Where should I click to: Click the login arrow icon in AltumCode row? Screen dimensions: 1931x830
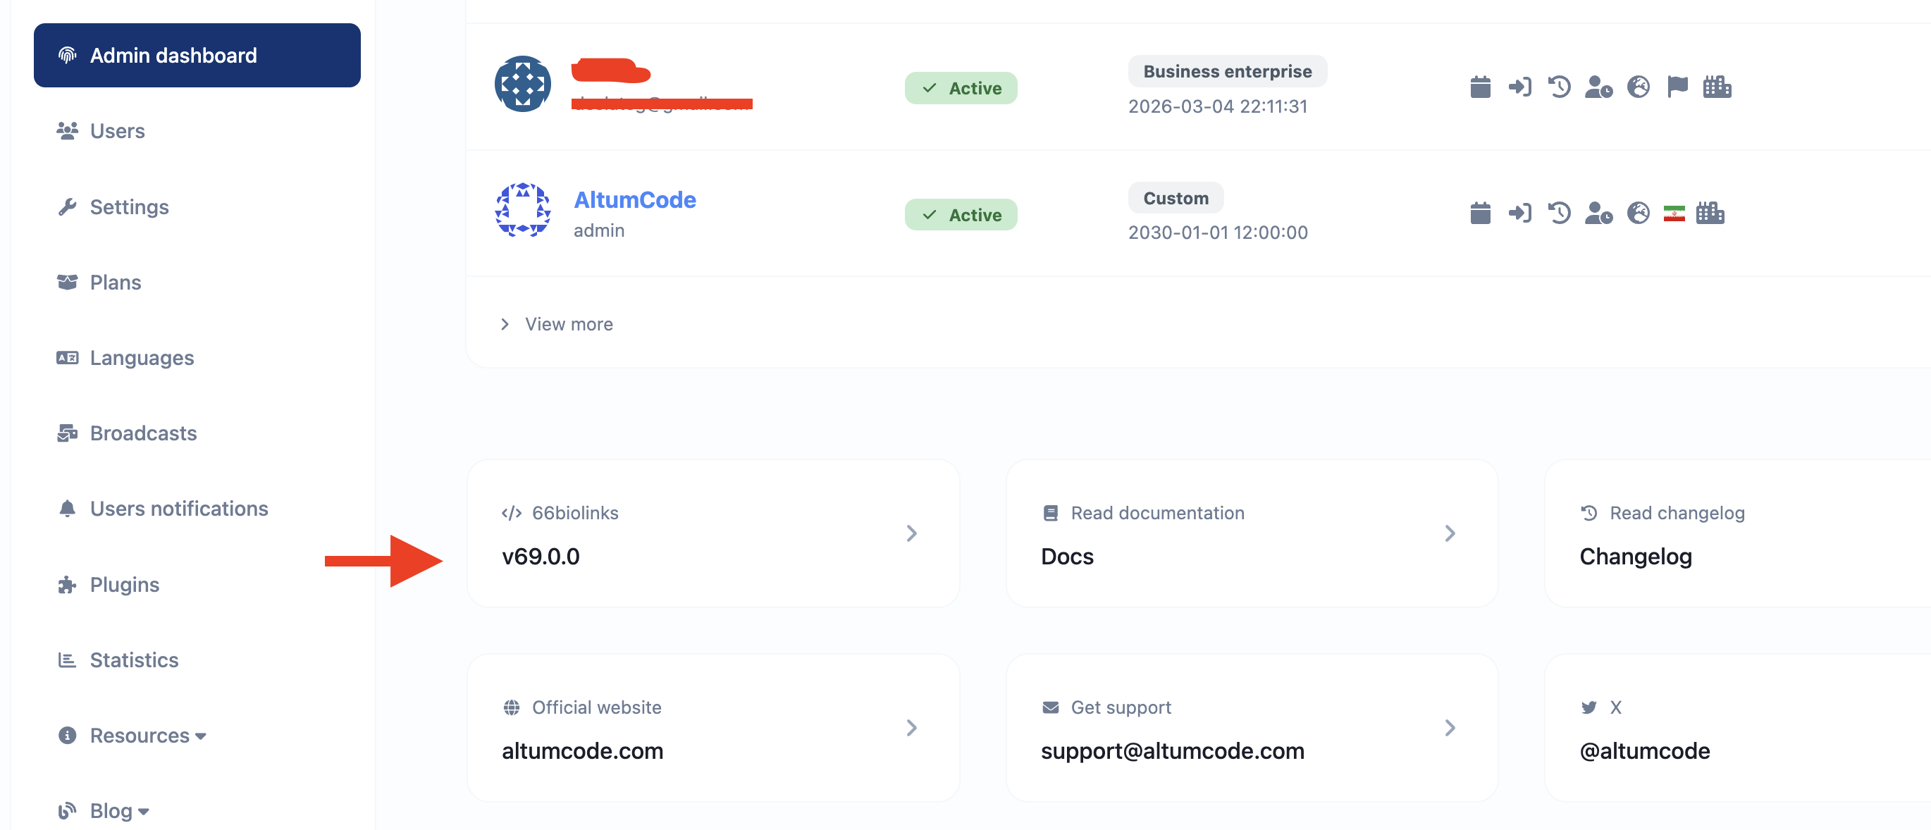tap(1519, 213)
